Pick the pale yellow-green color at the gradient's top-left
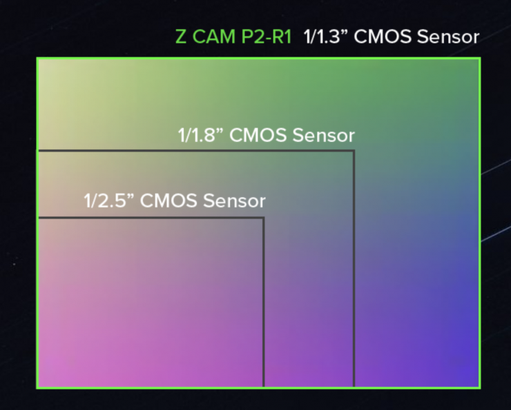 click(52, 72)
